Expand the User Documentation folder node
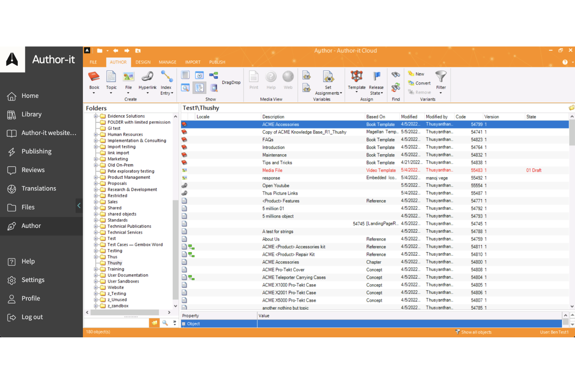 pyautogui.click(x=96, y=275)
